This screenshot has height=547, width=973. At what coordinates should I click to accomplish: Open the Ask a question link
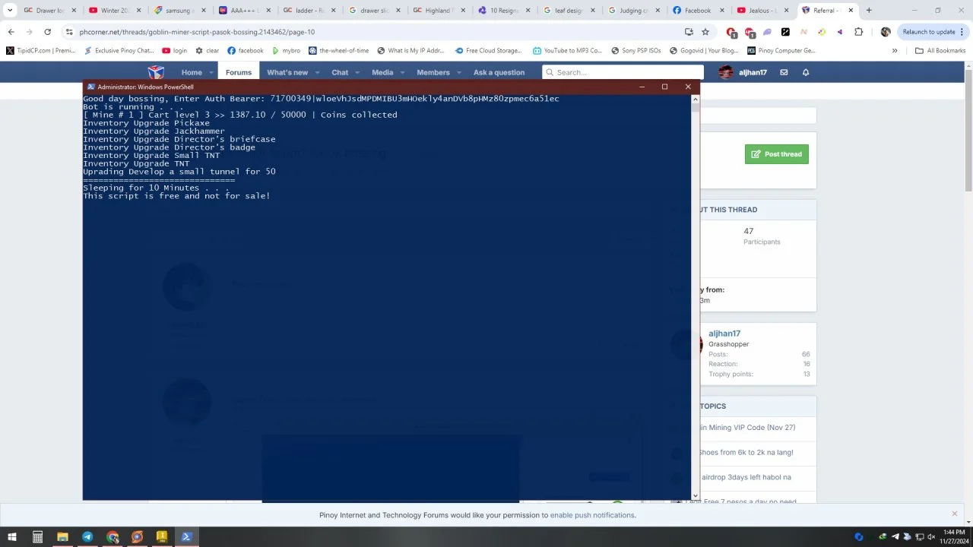499,72
